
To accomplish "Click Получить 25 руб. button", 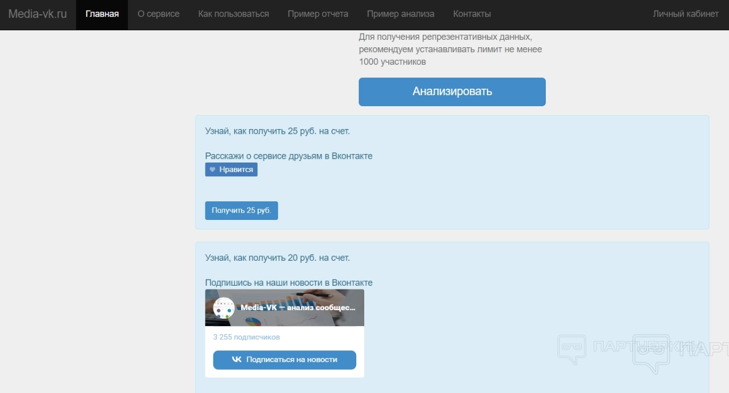I will [242, 210].
